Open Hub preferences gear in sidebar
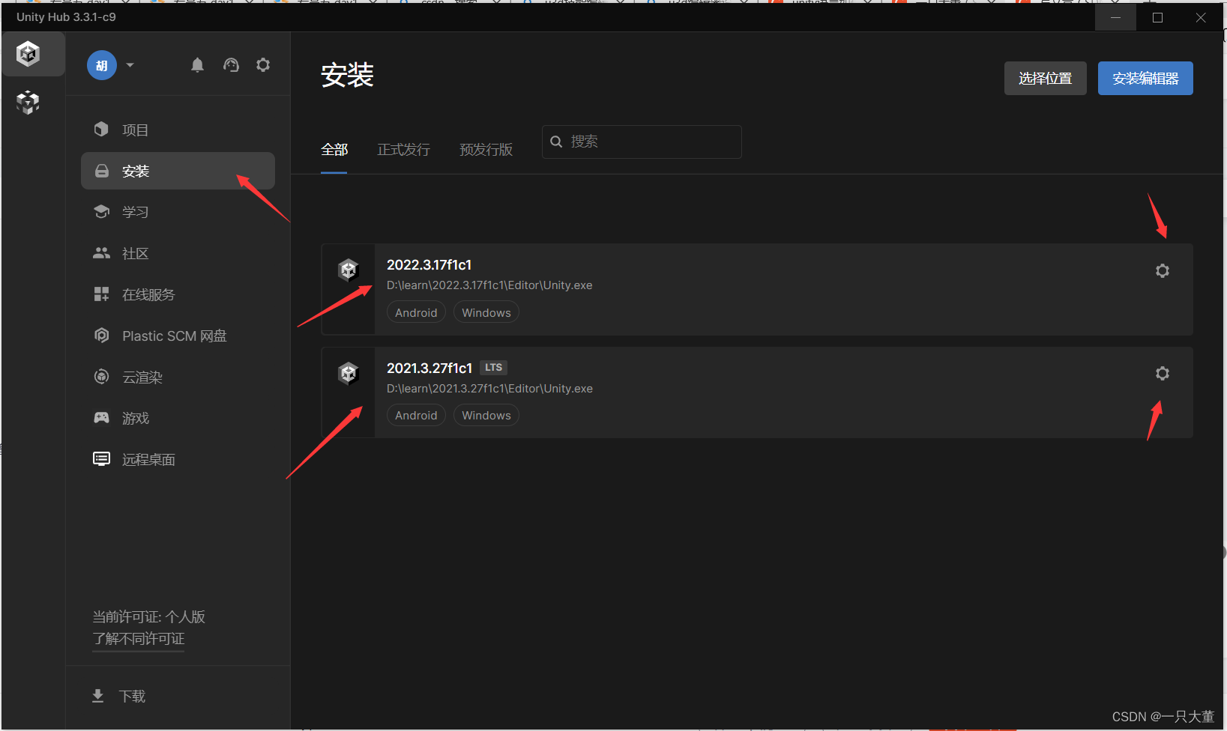Screen dimensions: 1227x731 pyautogui.click(x=263, y=65)
